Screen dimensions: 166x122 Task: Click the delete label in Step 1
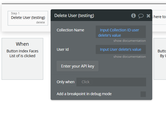[x=40, y=22]
